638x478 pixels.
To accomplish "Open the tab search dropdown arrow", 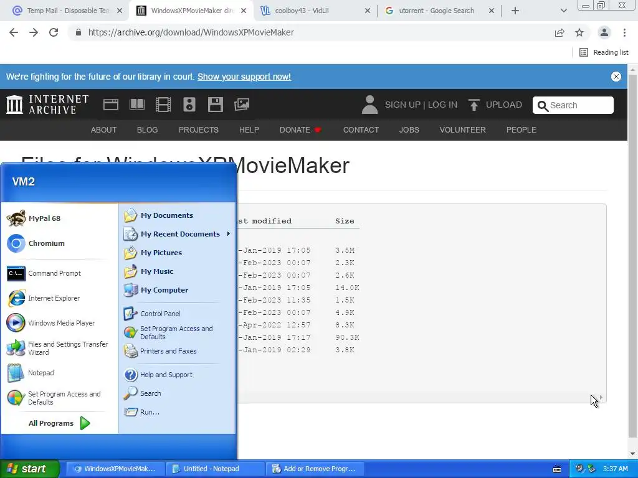I will pos(563,11).
